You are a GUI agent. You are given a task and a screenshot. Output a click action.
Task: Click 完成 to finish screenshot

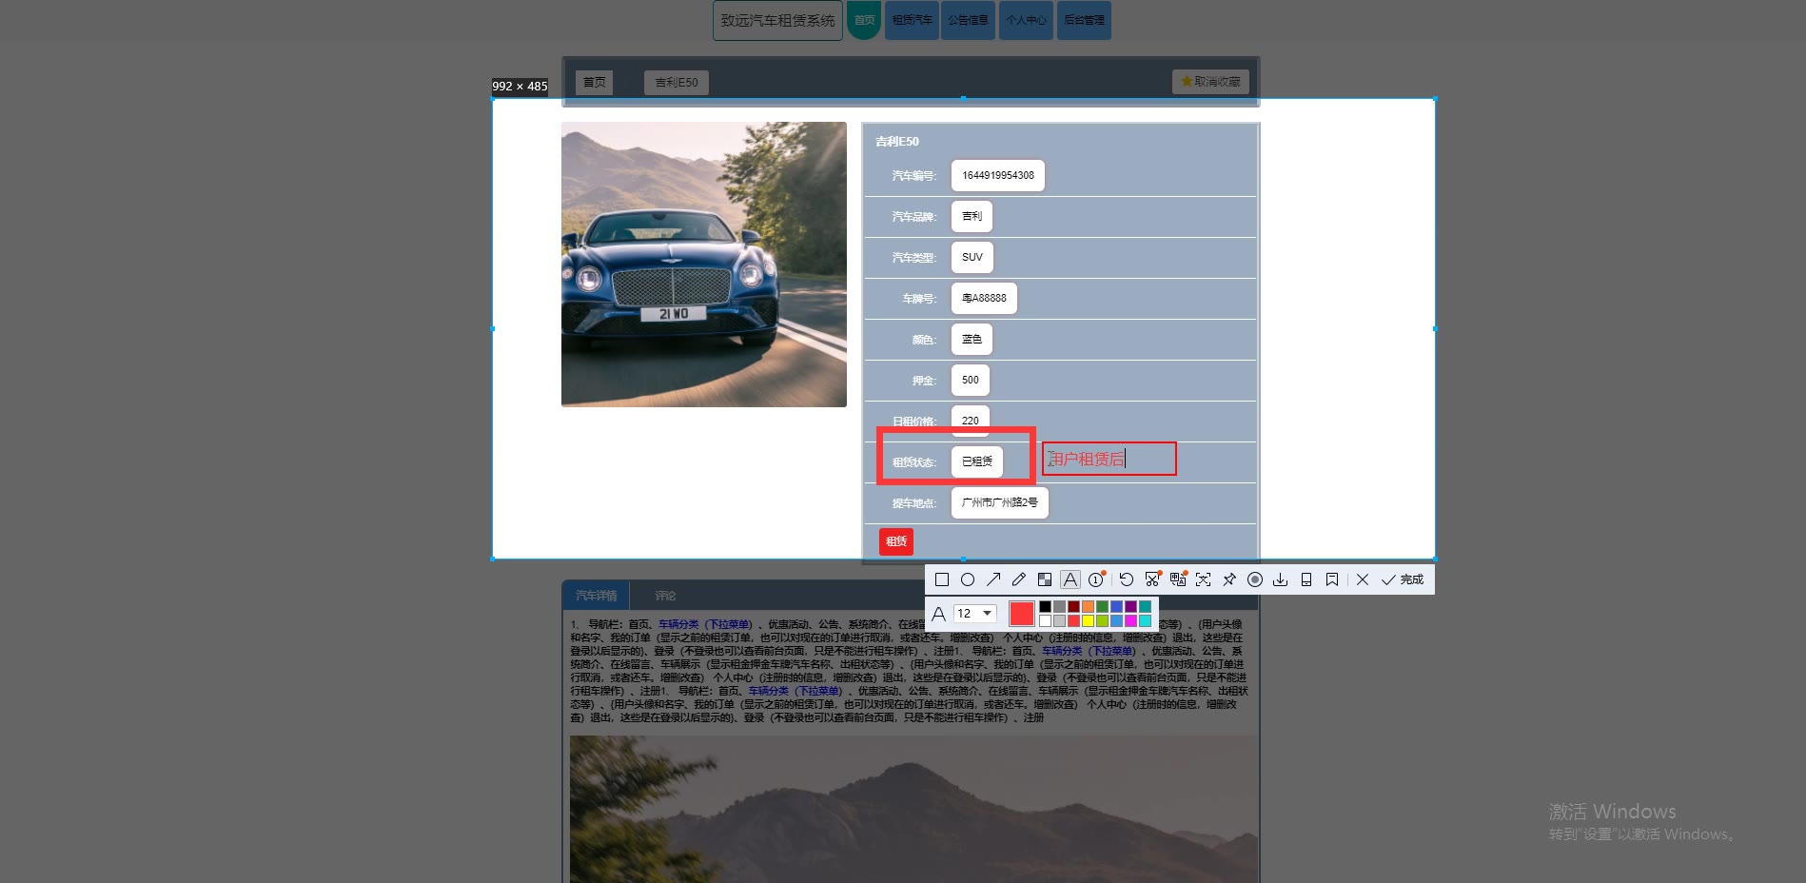(x=1403, y=579)
